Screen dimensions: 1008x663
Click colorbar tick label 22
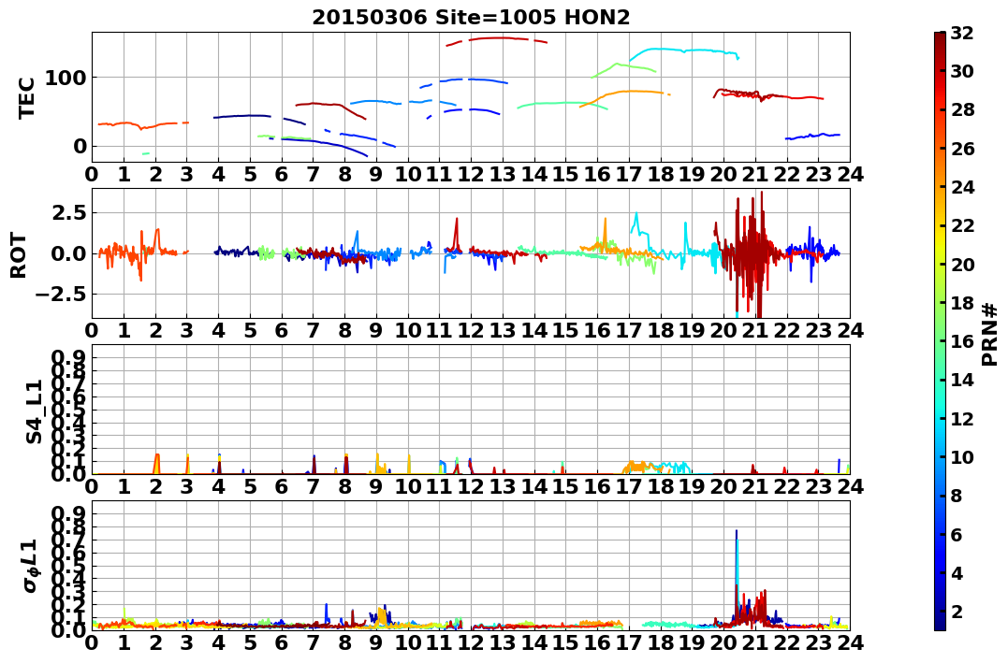point(962,225)
